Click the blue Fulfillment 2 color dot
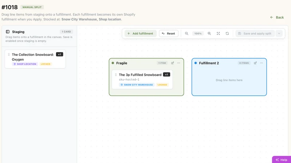 click(195, 63)
